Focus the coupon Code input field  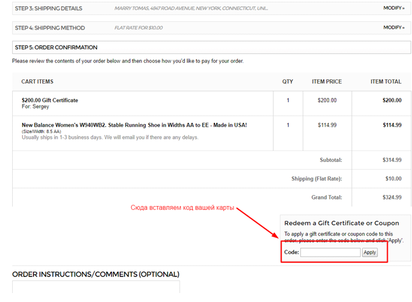pos(330,253)
